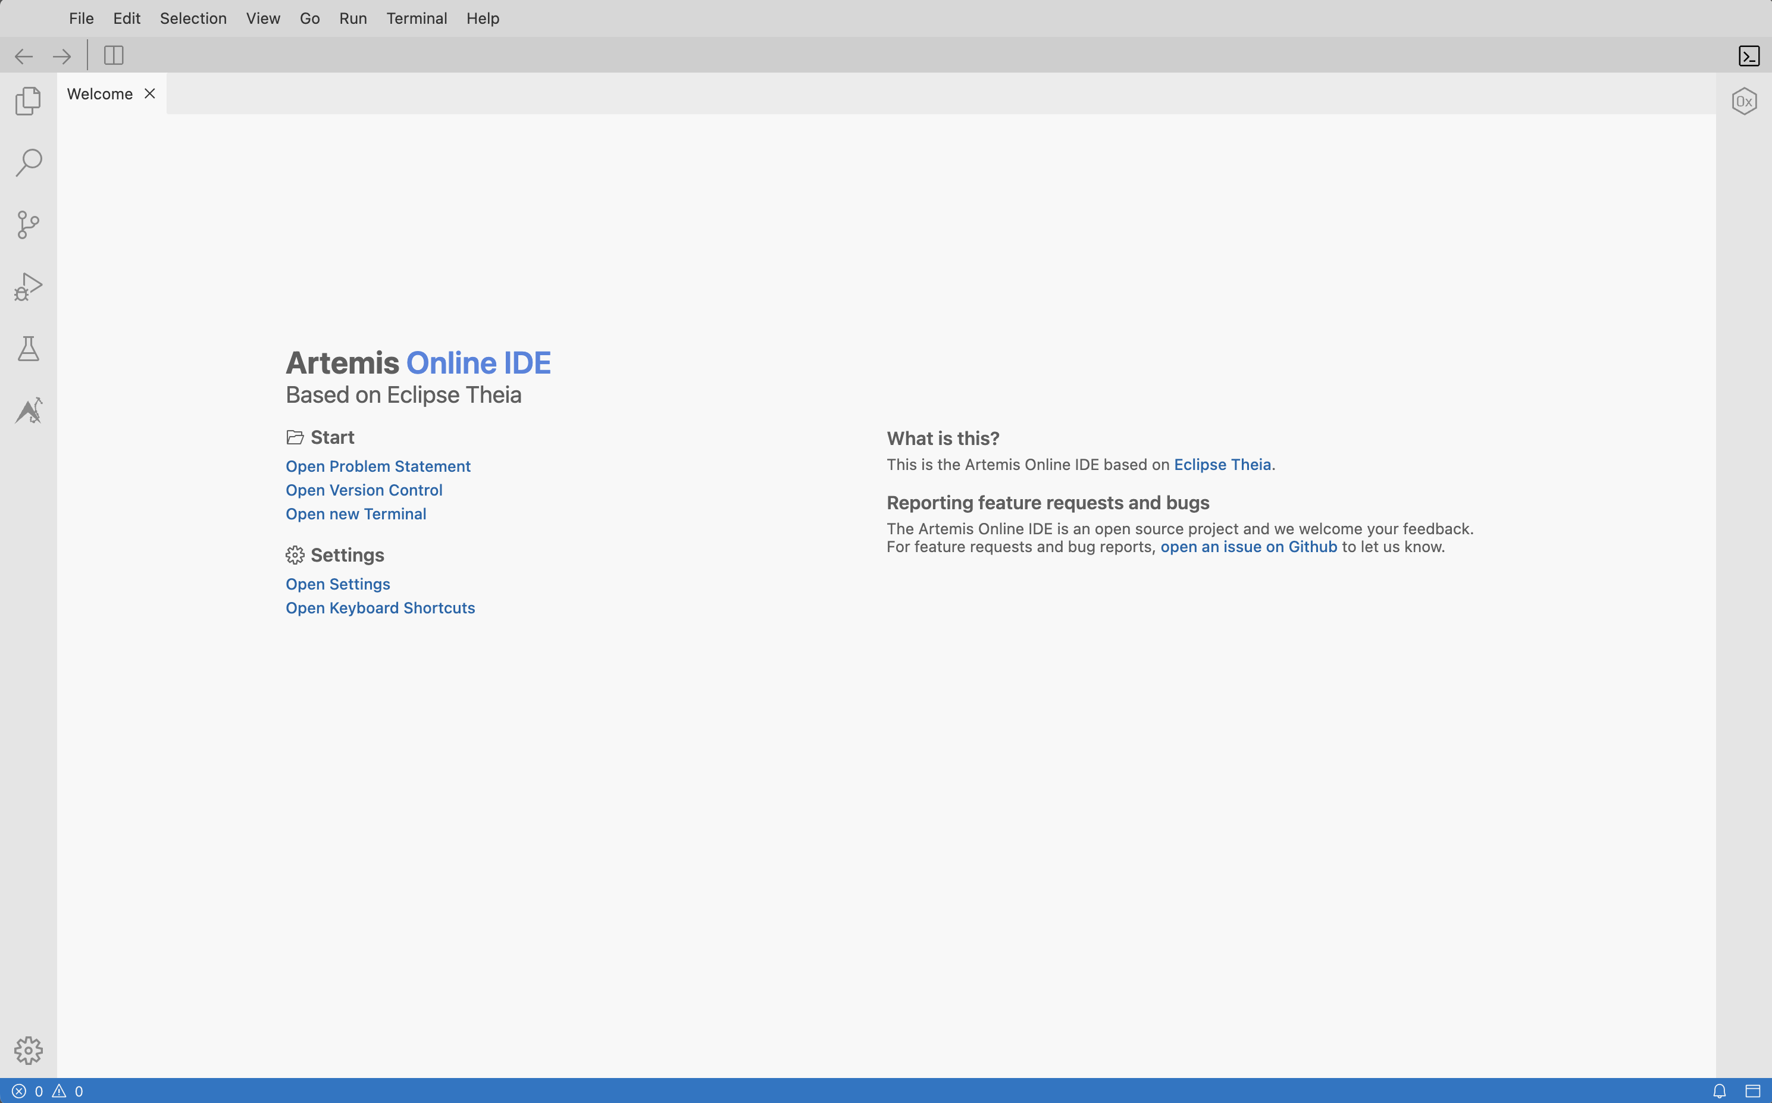Screen dimensions: 1772x1103
Task: Navigate back with the left arrow
Action: 24,56
